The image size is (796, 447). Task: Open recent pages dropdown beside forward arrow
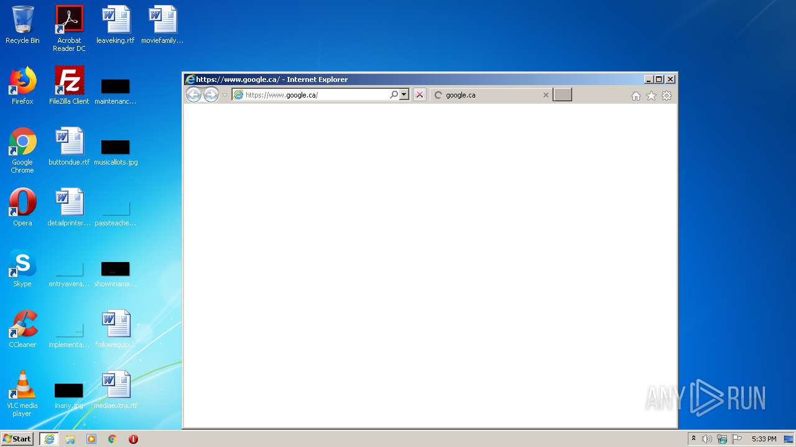[225, 95]
